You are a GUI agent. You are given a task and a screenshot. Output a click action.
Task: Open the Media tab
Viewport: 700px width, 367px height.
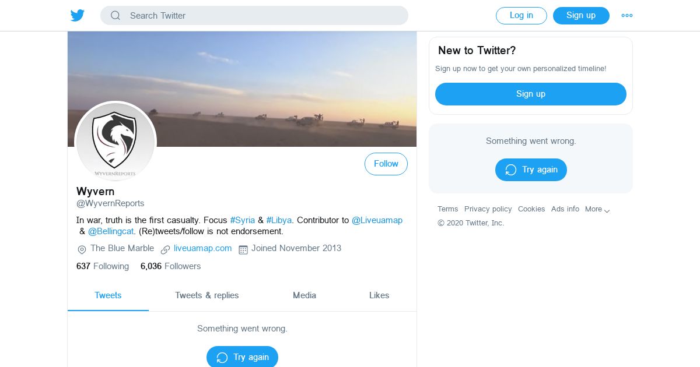[x=304, y=295]
